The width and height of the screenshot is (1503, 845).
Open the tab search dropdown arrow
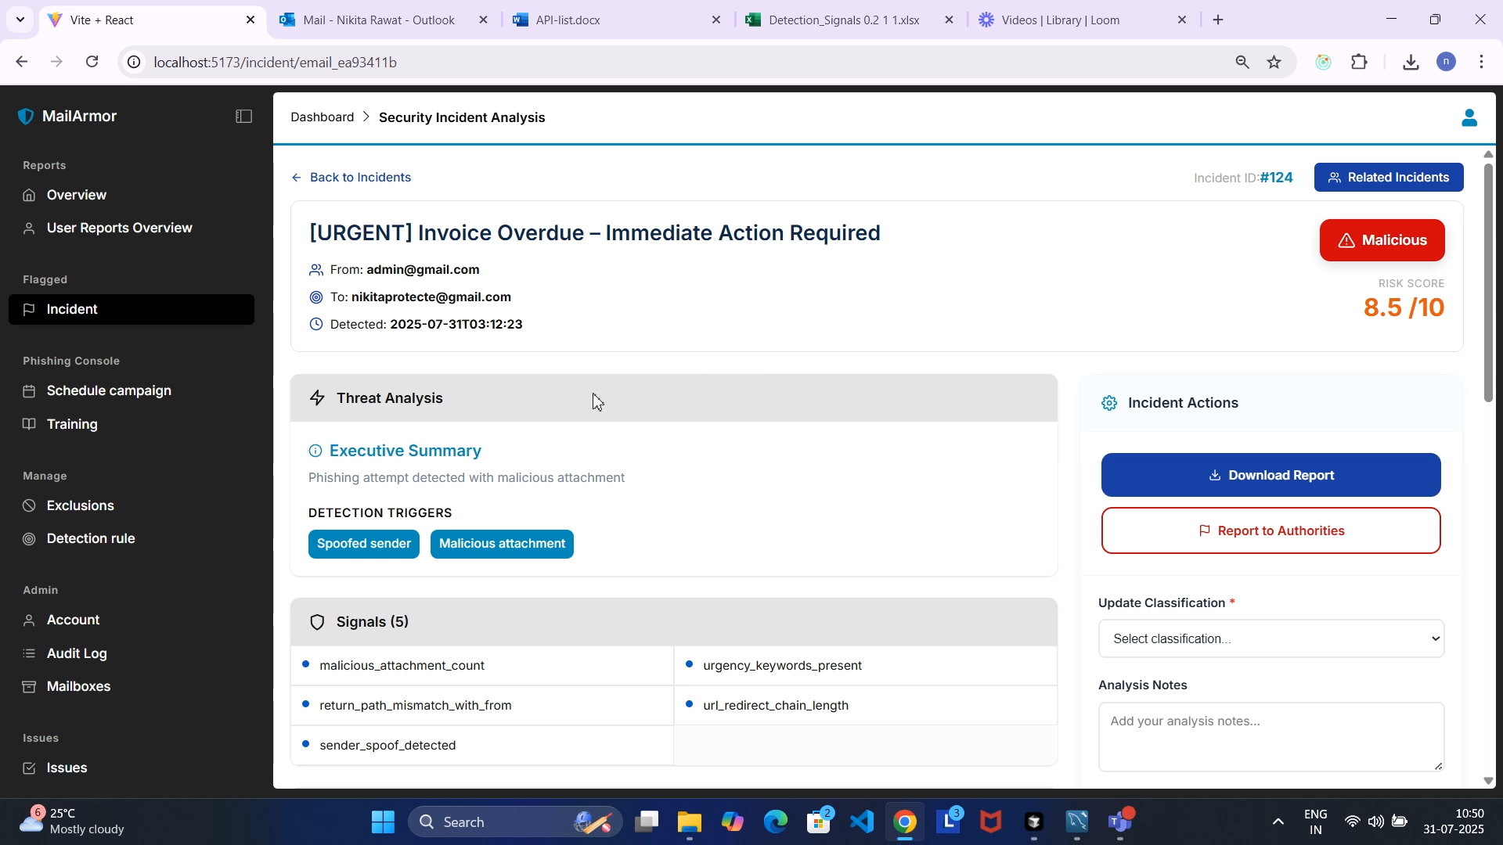[x=20, y=20]
